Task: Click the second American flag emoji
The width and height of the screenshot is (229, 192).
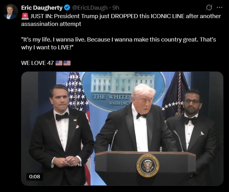Action: coord(67,63)
